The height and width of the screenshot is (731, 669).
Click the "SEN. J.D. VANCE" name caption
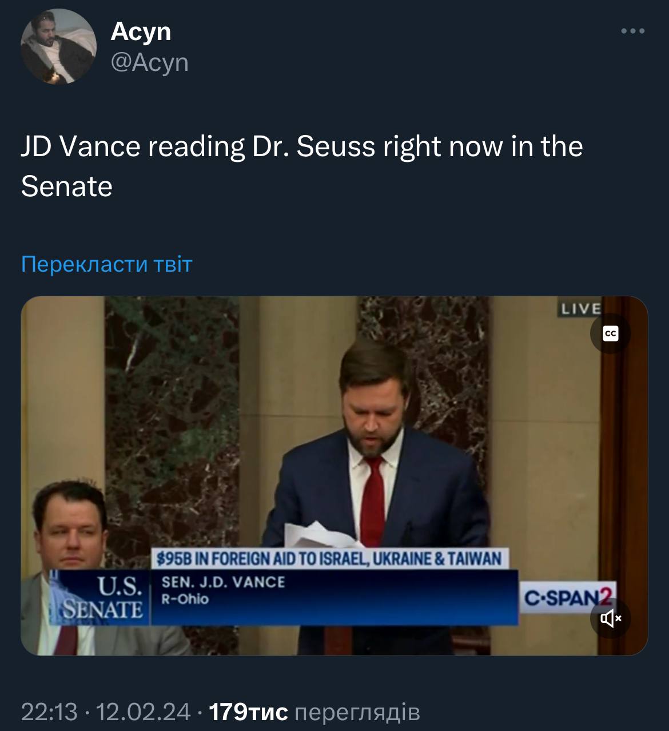(x=223, y=582)
